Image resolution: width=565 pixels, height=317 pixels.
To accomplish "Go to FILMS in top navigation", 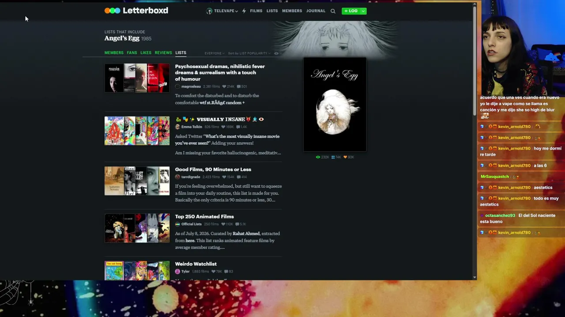I will (x=256, y=11).
